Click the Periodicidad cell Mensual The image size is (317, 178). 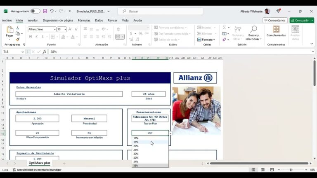click(89, 119)
